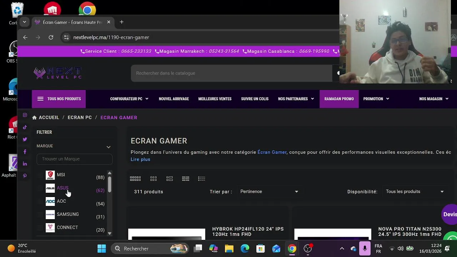Open a new browser tab

click(x=121, y=22)
